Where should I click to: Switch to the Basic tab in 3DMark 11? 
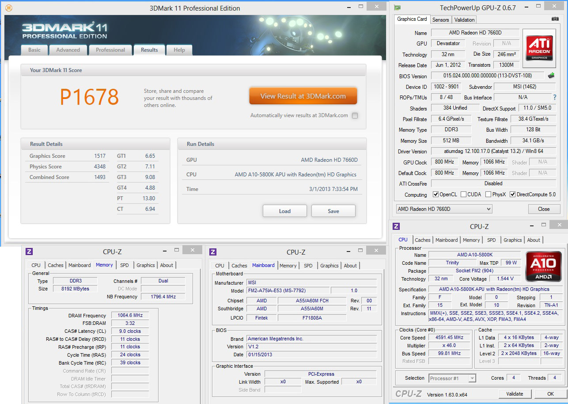(x=34, y=50)
